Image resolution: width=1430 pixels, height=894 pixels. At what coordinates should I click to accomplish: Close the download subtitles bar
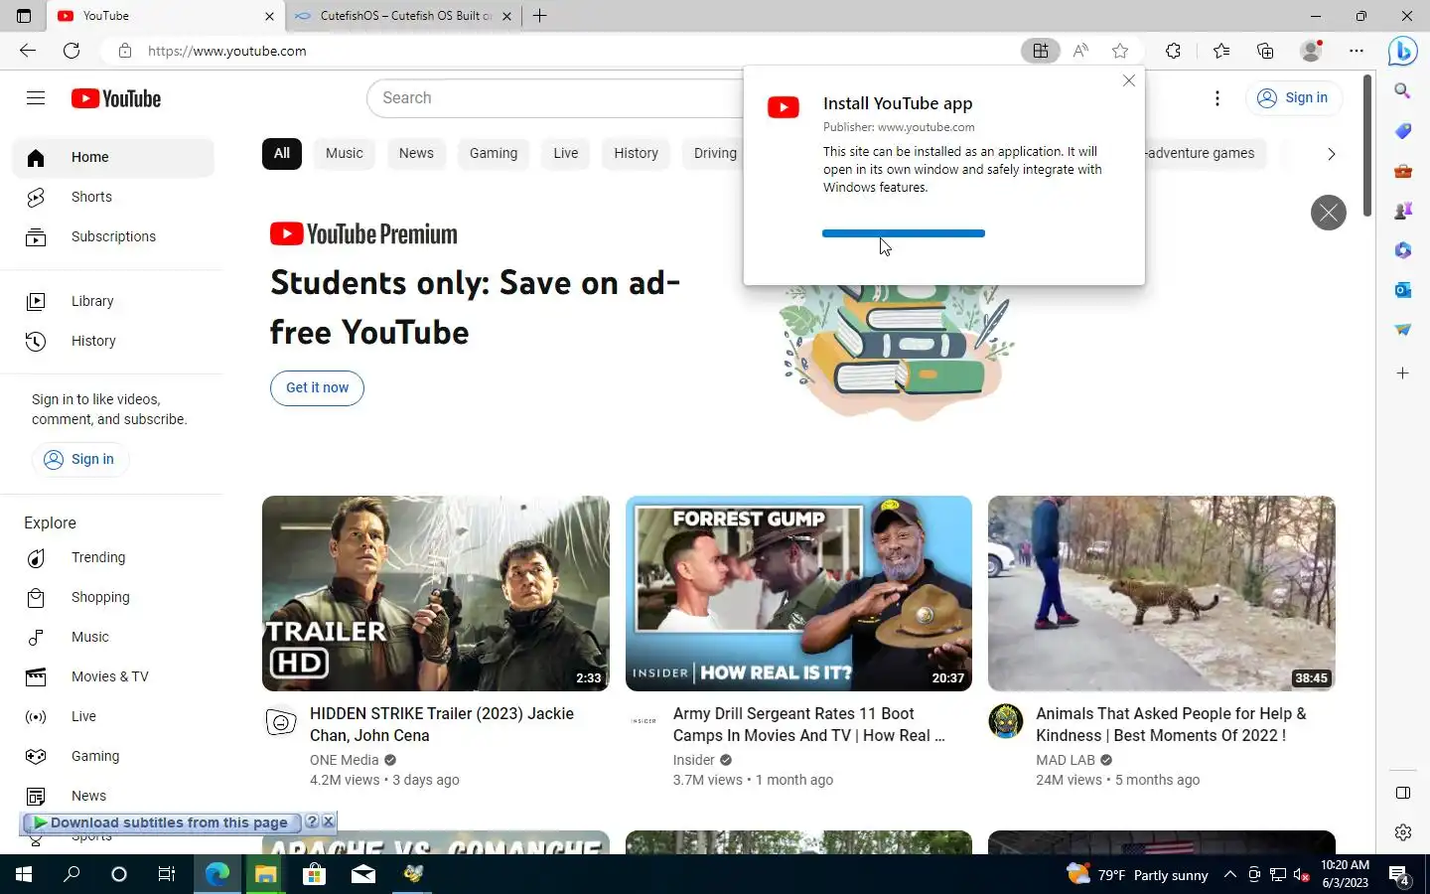click(x=329, y=821)
